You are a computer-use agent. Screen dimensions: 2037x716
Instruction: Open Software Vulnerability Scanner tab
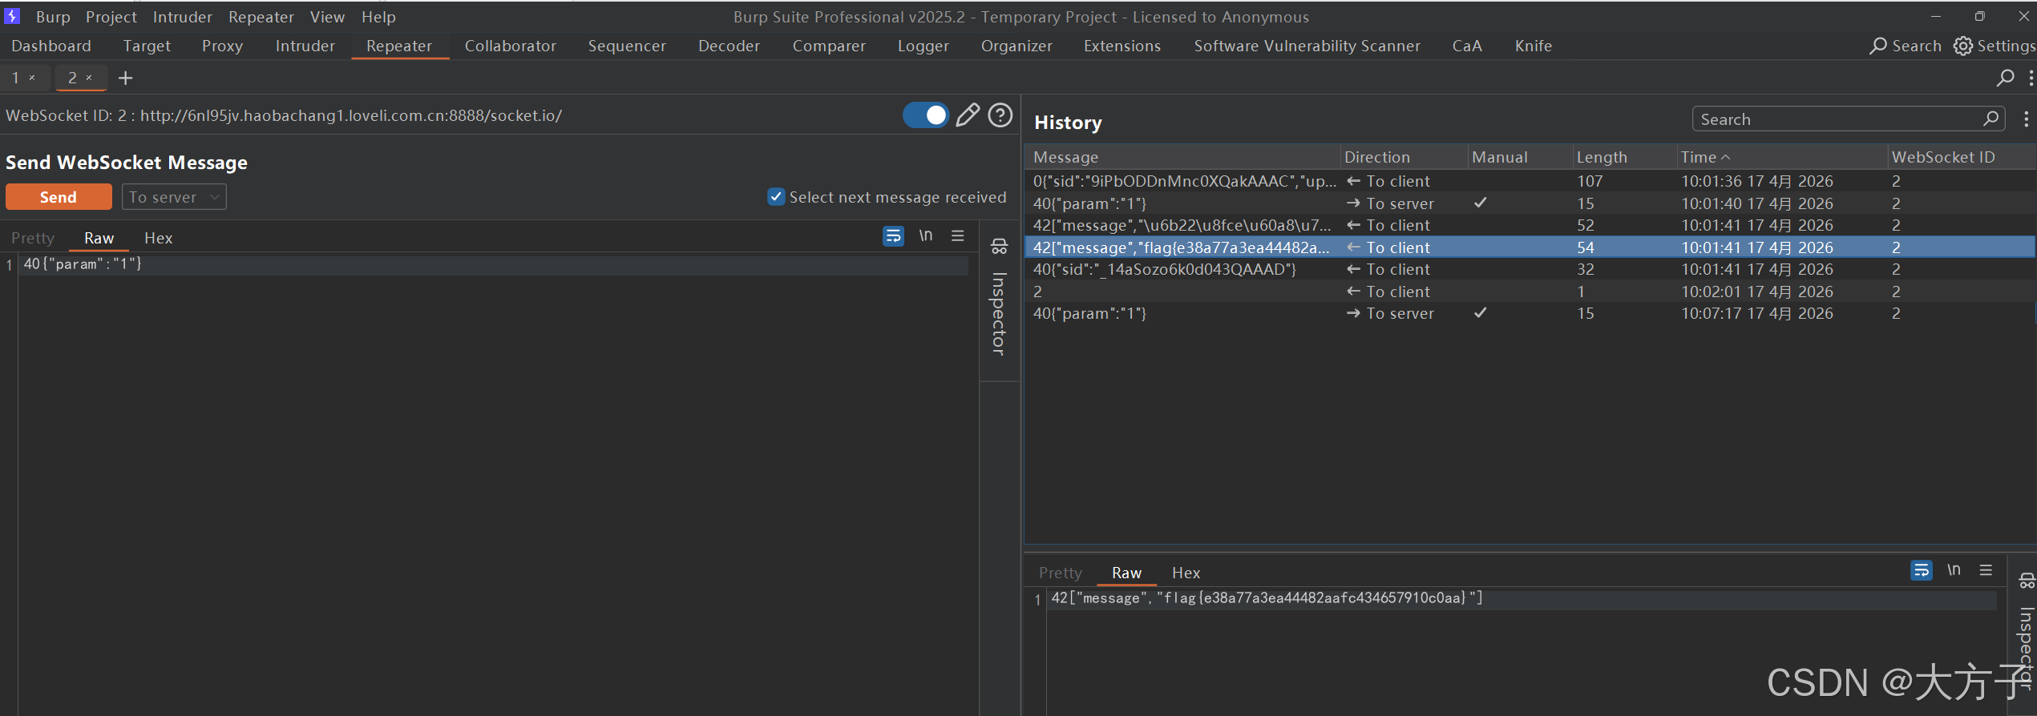1307,46
